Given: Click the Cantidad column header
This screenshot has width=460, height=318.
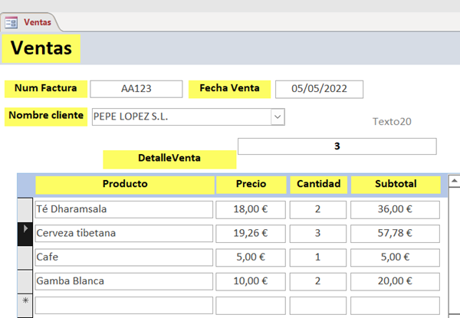Looking at the screenshot, I should pyautogui.click(x=318, y=184).
